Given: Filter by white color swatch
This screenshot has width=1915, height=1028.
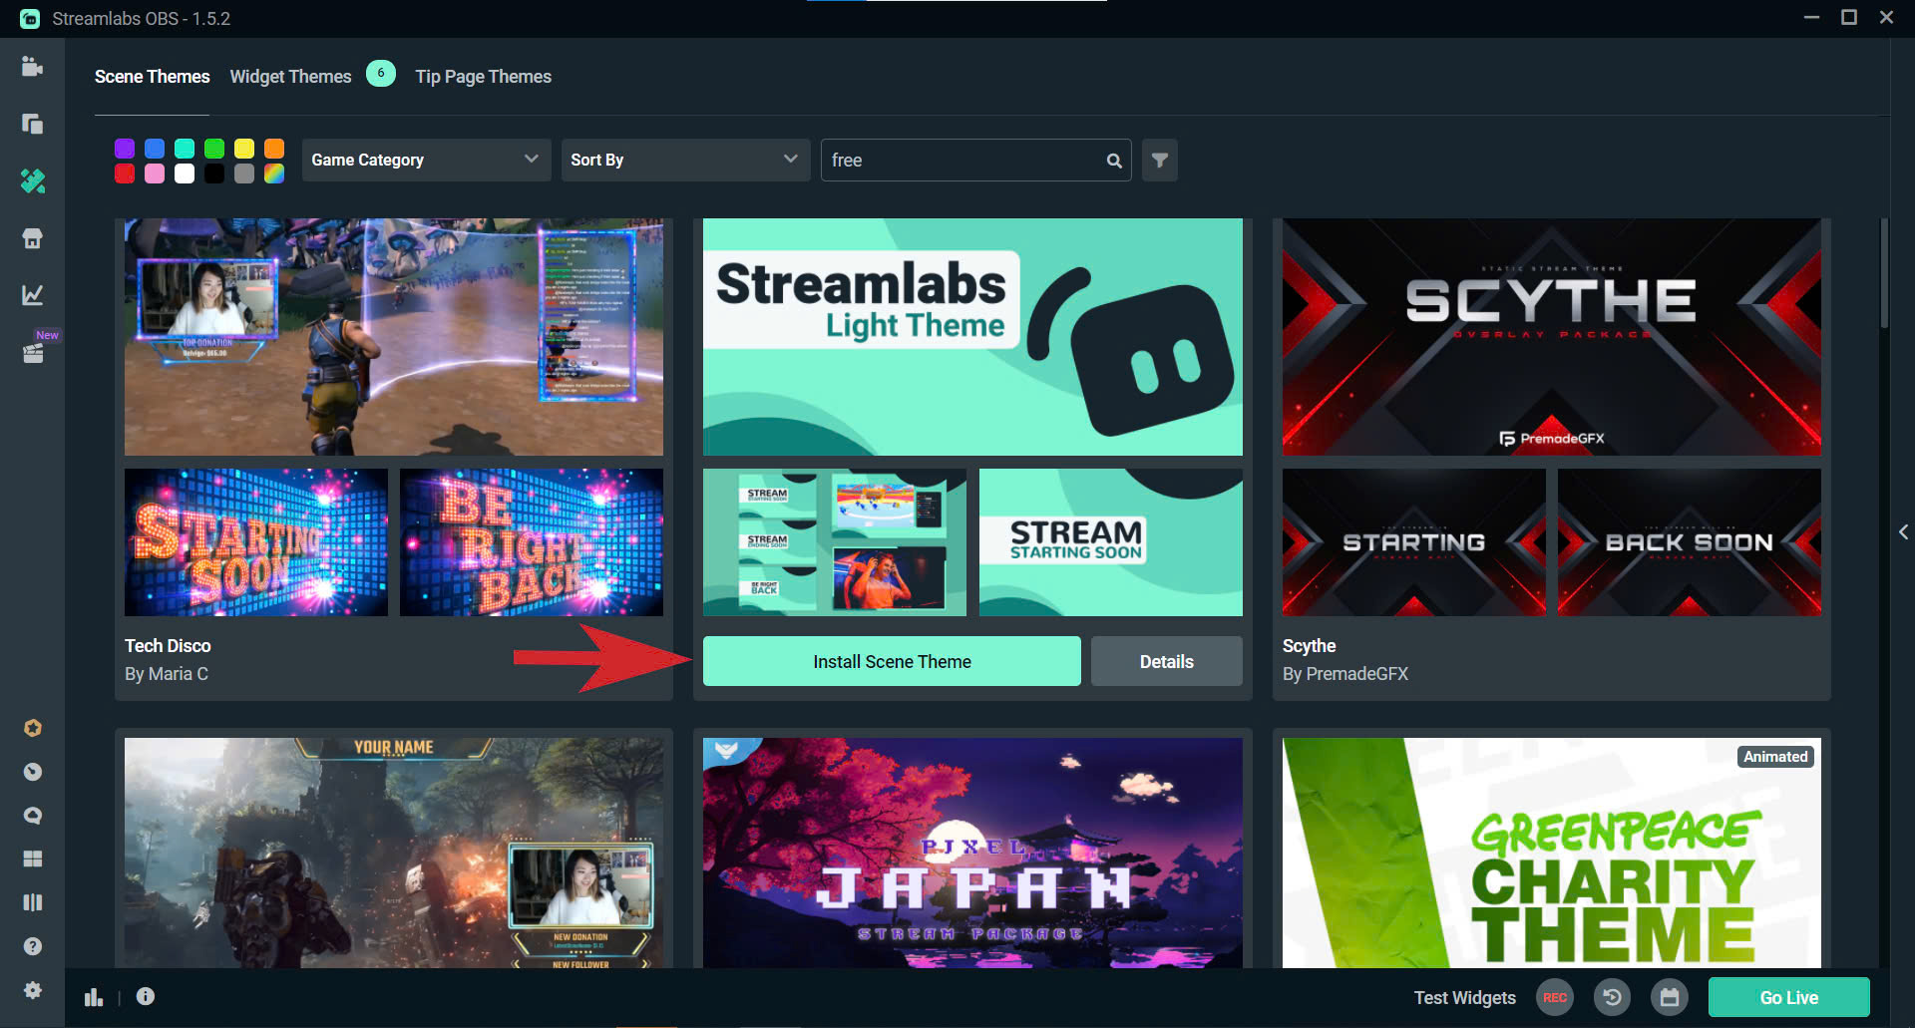Looking at the screenshot, I should pos(185,173).
